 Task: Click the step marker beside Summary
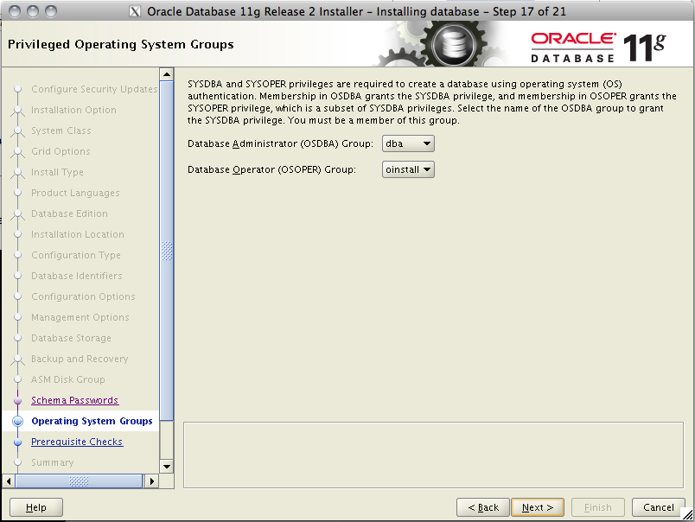pyautogui.click(x=19, y=462)
